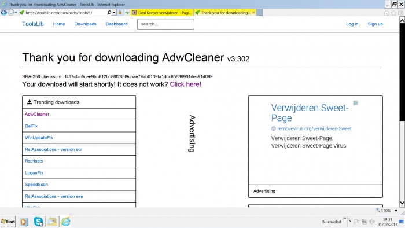Open Skype from the taskbar
This screenshot has width=405, height=228.
39,222
